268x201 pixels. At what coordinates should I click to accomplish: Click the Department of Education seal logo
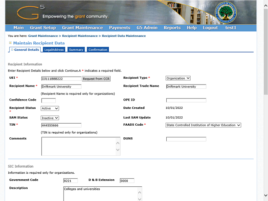(226, 13)
